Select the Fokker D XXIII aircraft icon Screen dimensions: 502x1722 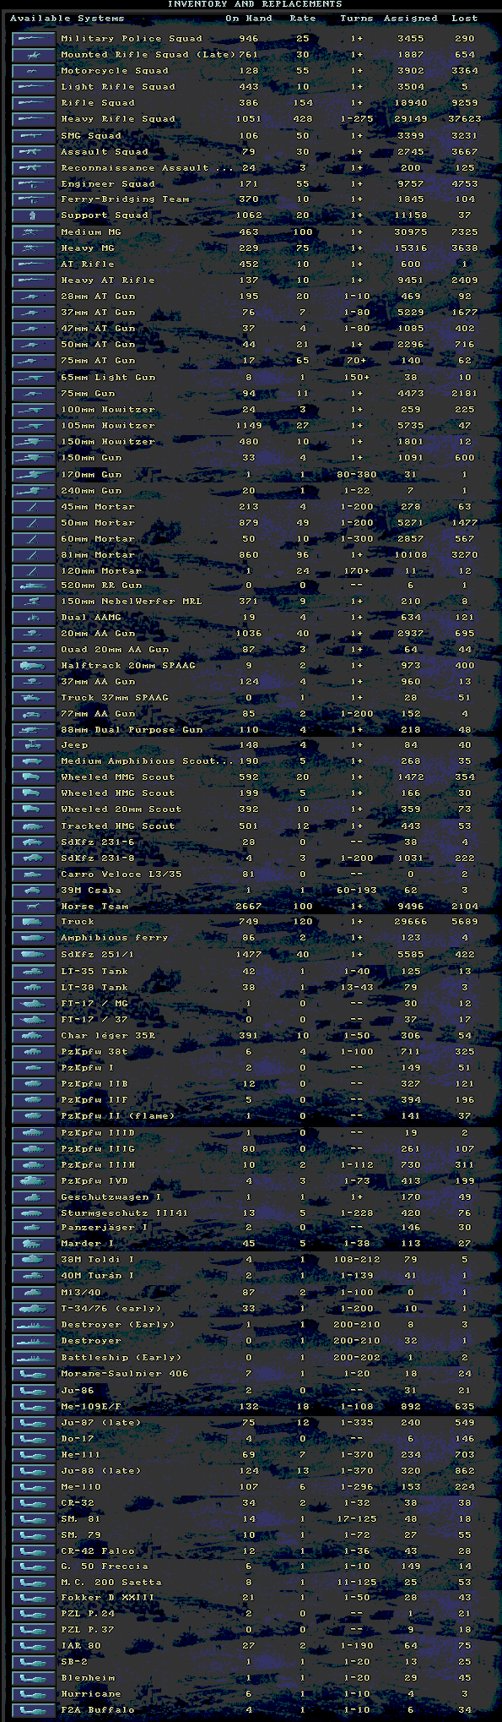tap(34, 1598)
